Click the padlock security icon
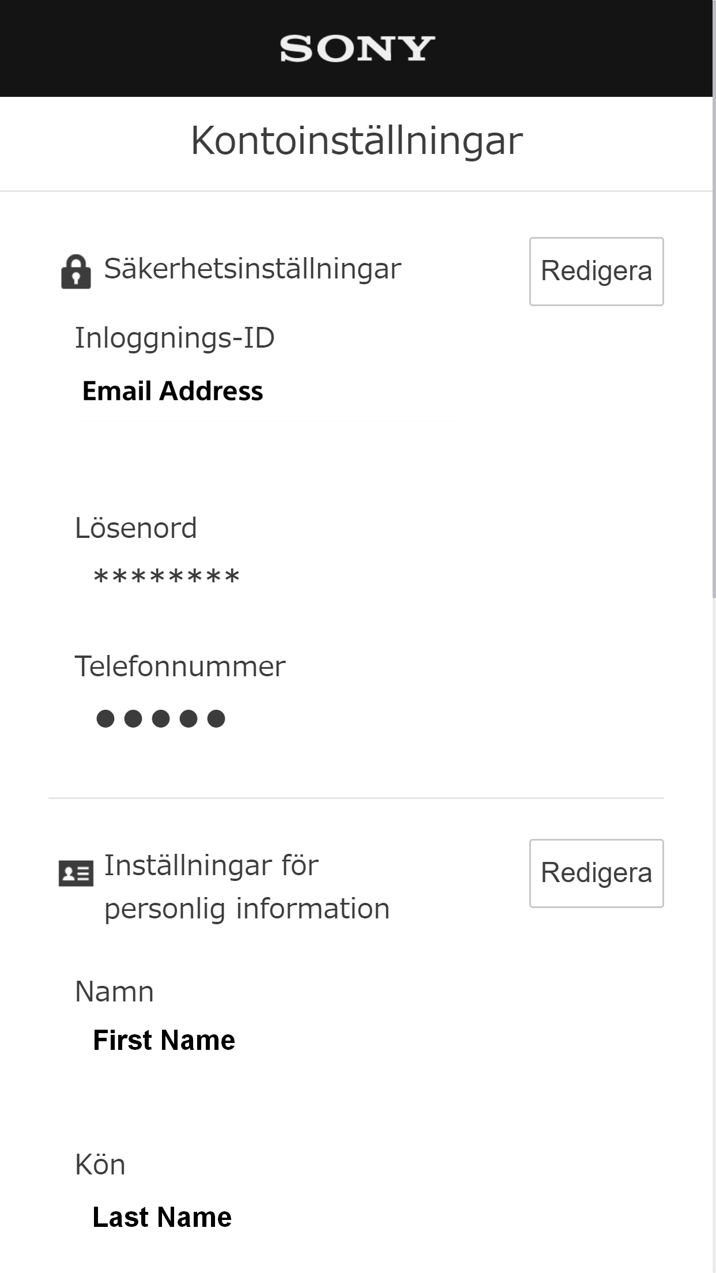The image size is (716, 1273). click(x=76, y=272)
